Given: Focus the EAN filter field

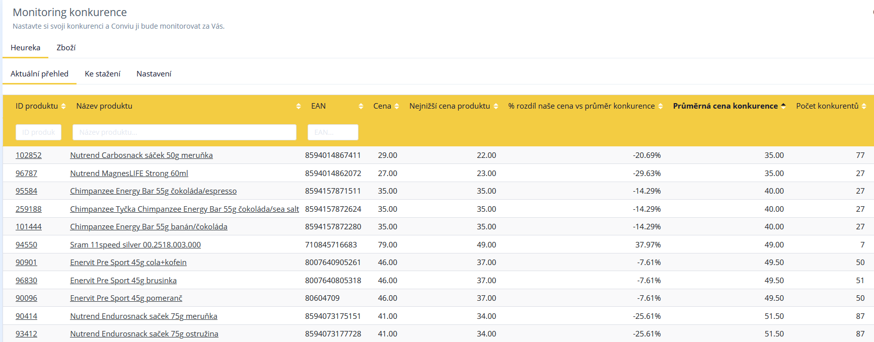Looking at the screenshot, I should click(333, 132).
